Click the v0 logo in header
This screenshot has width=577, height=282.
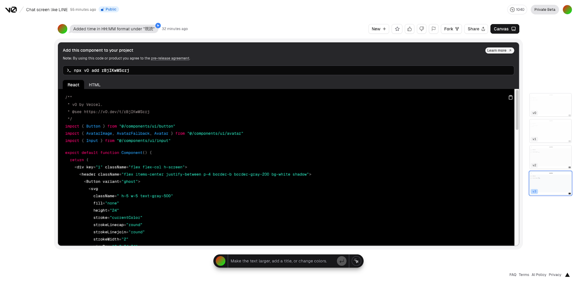pyautogui.click(x=11, y=10)
